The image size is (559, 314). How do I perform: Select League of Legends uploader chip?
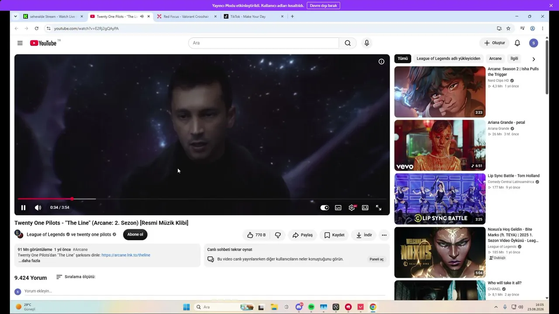449,58
